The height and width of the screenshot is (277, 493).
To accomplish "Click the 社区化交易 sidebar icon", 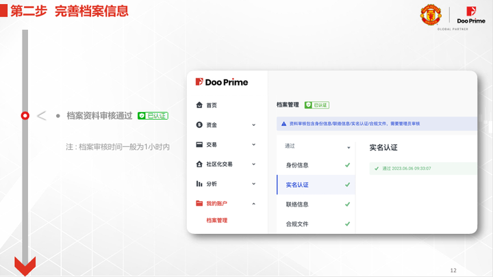I will point(199,164).
